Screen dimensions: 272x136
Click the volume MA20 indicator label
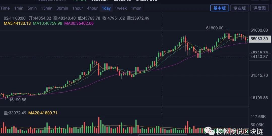43,113
